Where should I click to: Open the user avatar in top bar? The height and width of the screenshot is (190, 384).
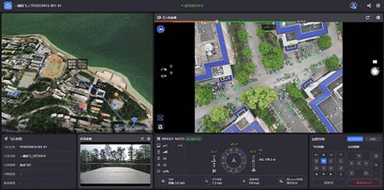[x=353, y=6]
